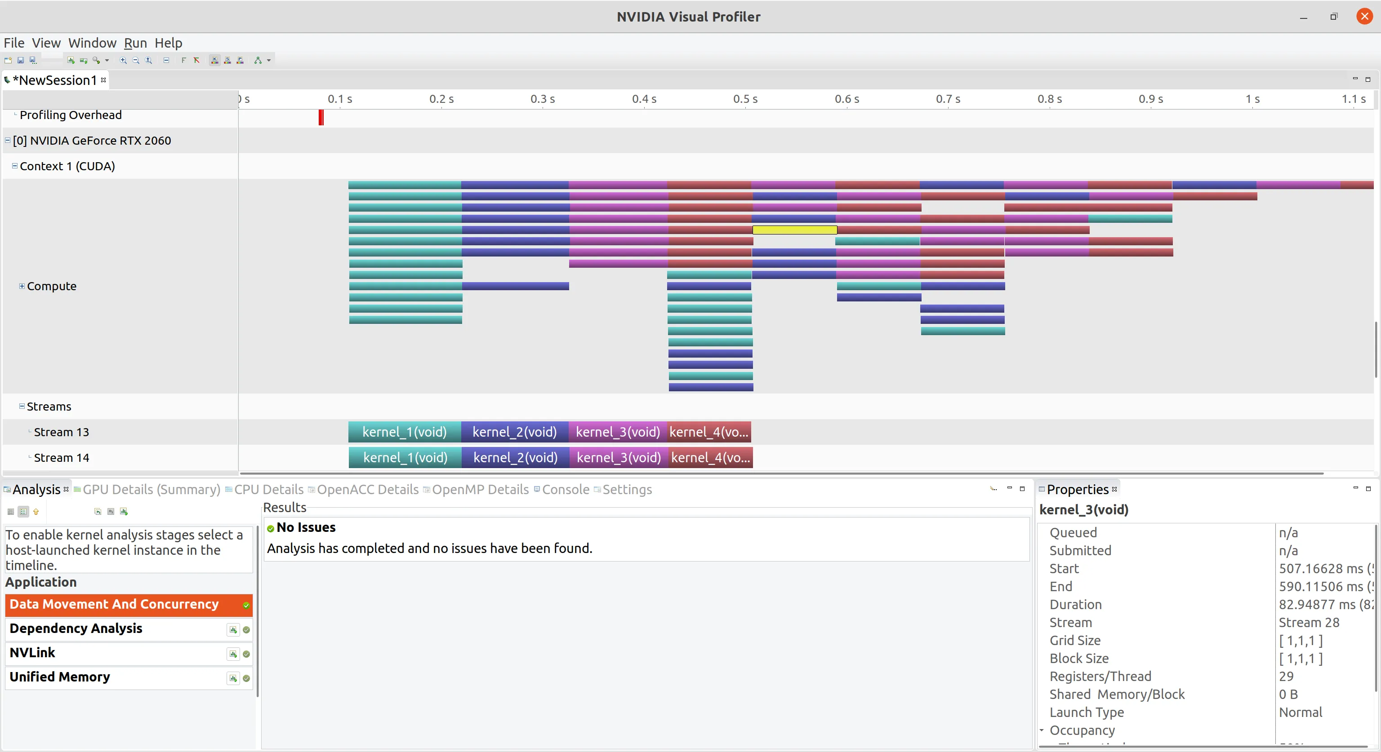Select the yellow highlighted kernel bar

[794, 230]
